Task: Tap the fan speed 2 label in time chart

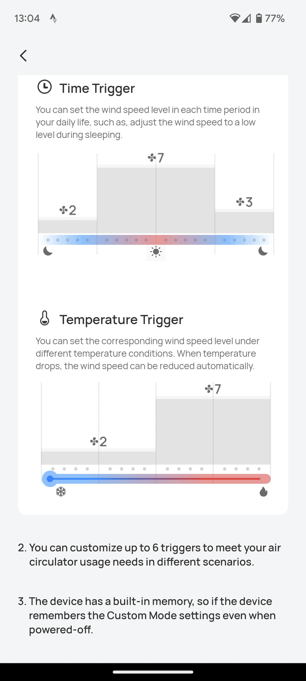Action: click(68, 210)
